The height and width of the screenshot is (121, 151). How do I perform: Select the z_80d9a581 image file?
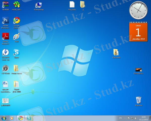(6, 102)
